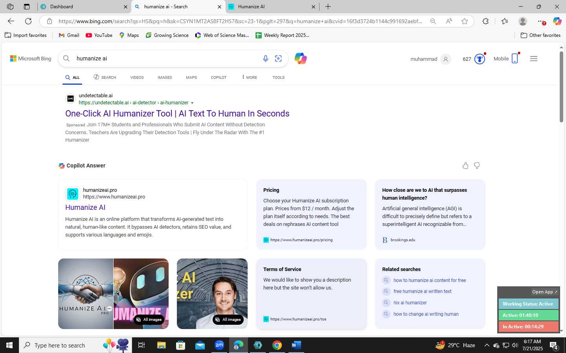This screenshot has width=566, height=353.
Task: Add this page to favorites star
Action: [465, 21]
